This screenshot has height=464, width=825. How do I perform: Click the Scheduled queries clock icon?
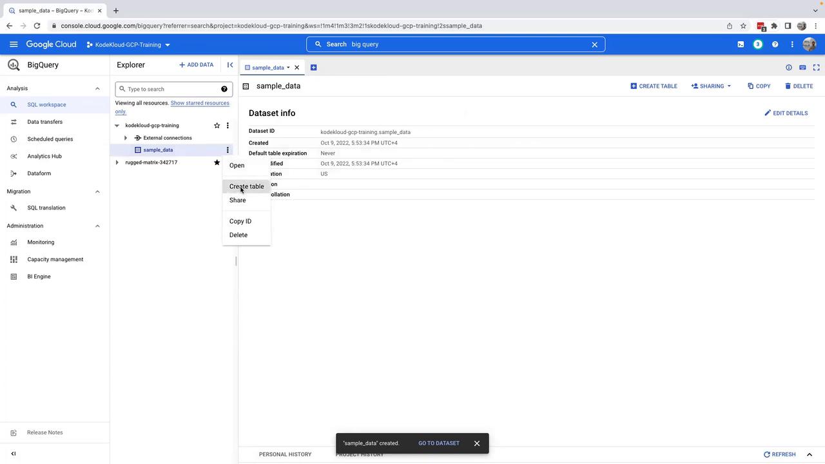pos(14,139)
